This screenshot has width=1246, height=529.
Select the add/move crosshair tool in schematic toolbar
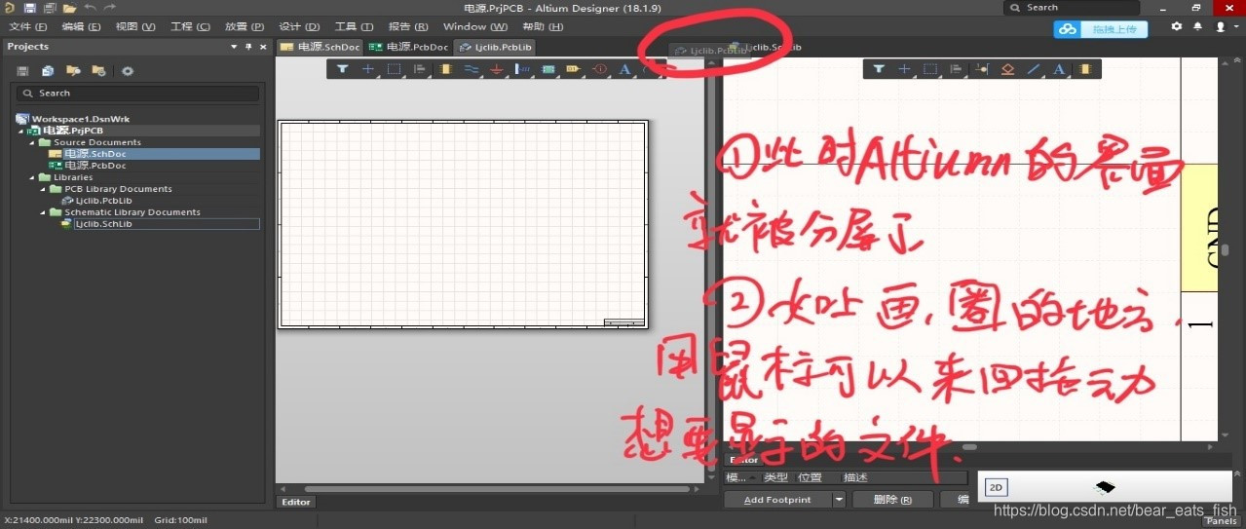tap(368, 69)
